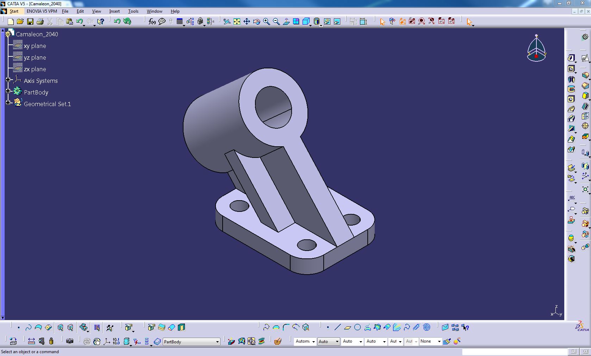Click the 3D compass in viewport corner

tap(536, 48)
